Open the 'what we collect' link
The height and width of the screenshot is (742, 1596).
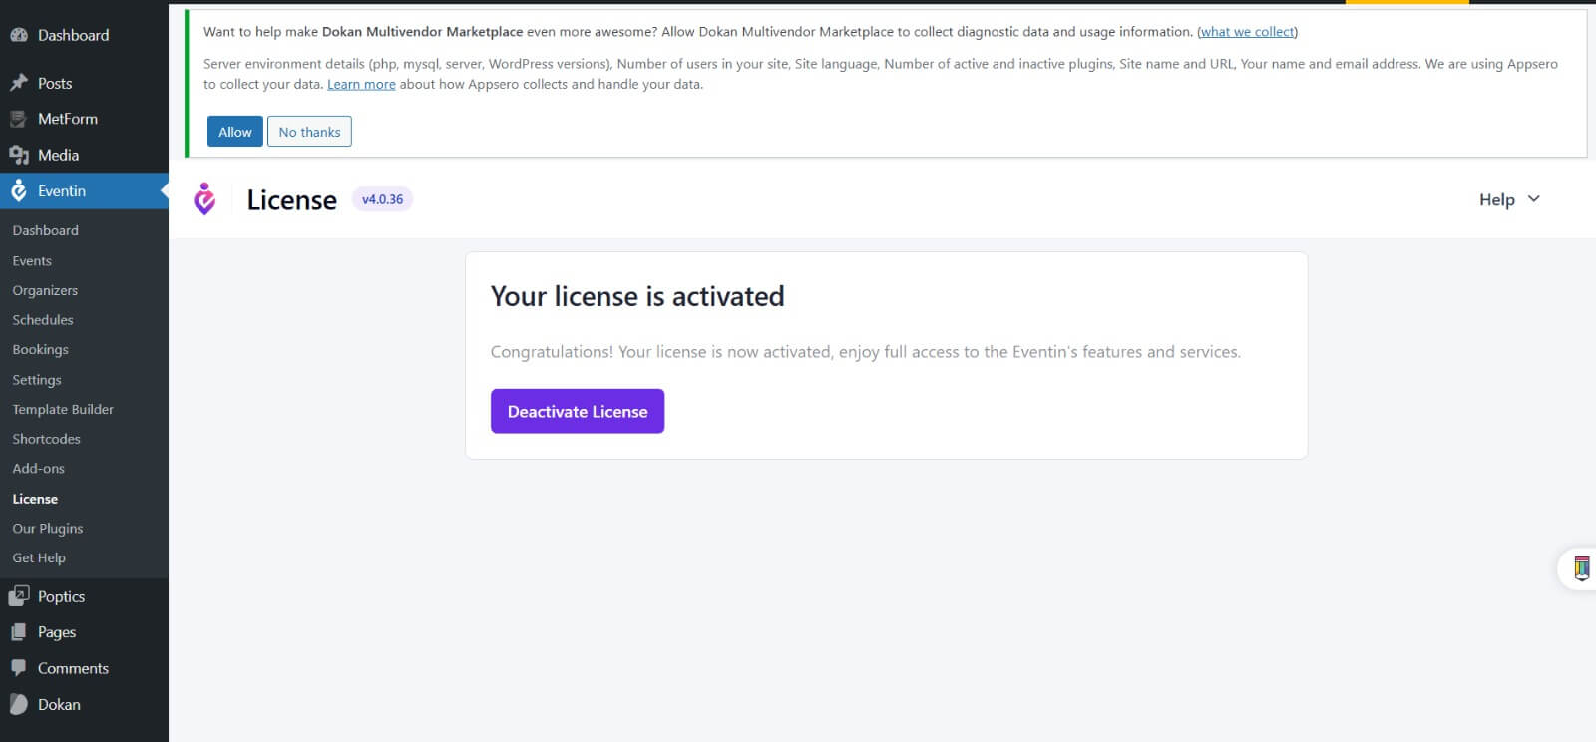point(1247,32)
